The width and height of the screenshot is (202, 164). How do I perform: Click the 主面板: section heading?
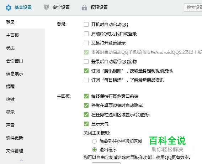coord(64,96)
